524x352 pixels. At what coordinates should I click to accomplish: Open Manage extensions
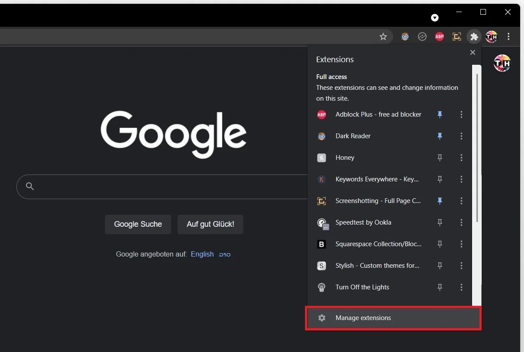[393, 318]
